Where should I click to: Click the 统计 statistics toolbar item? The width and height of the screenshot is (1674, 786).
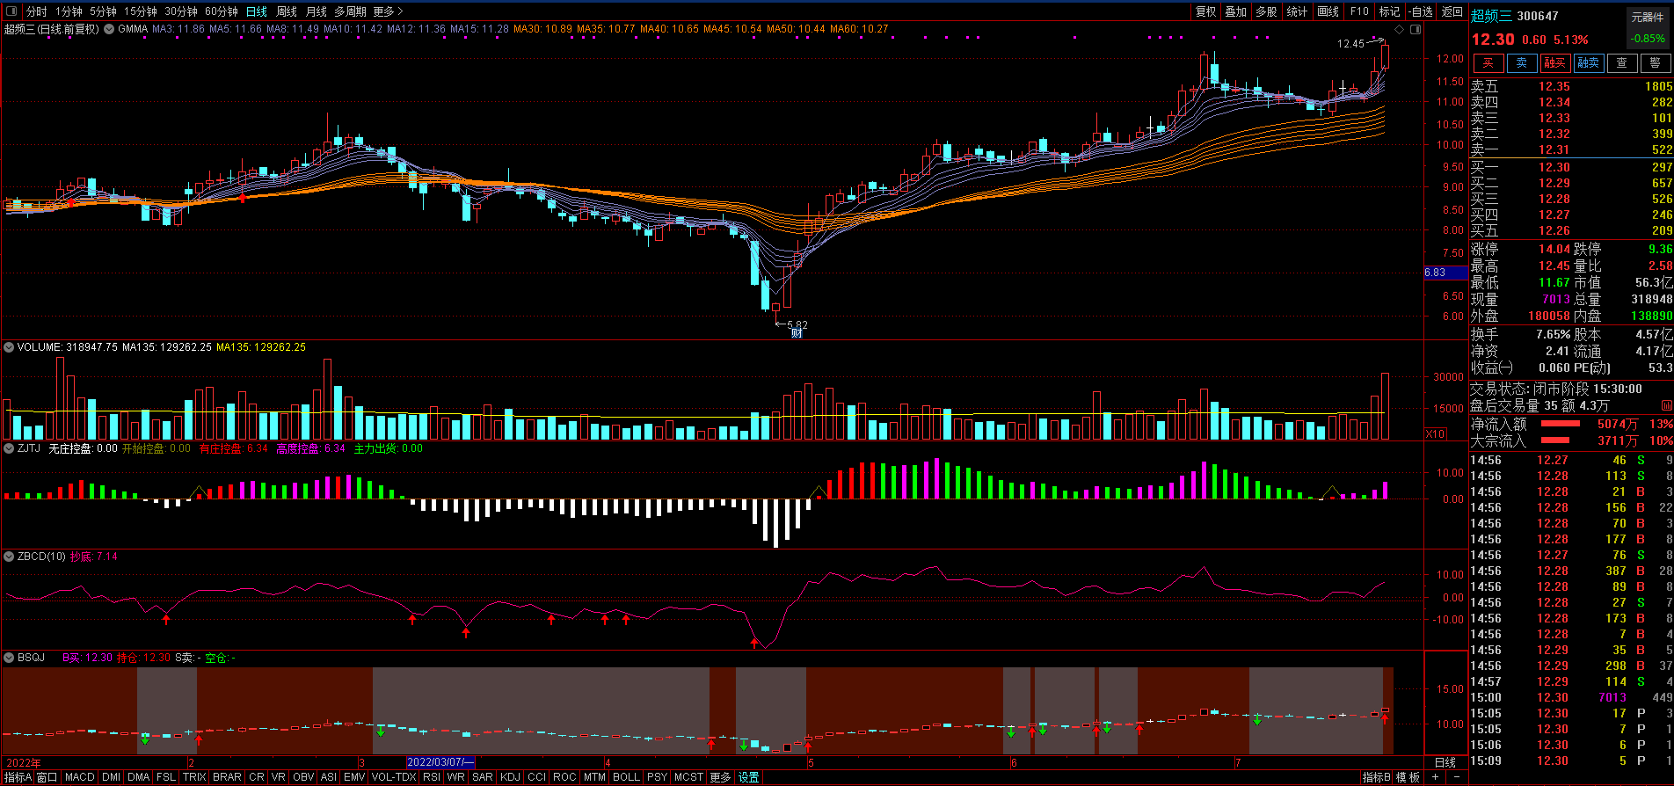(x=1297, y=11)
